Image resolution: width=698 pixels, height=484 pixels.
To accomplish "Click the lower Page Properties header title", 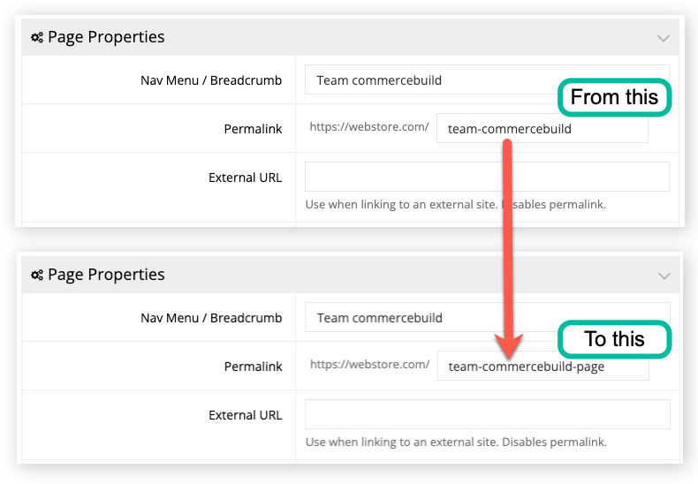I will pos(106,275).
